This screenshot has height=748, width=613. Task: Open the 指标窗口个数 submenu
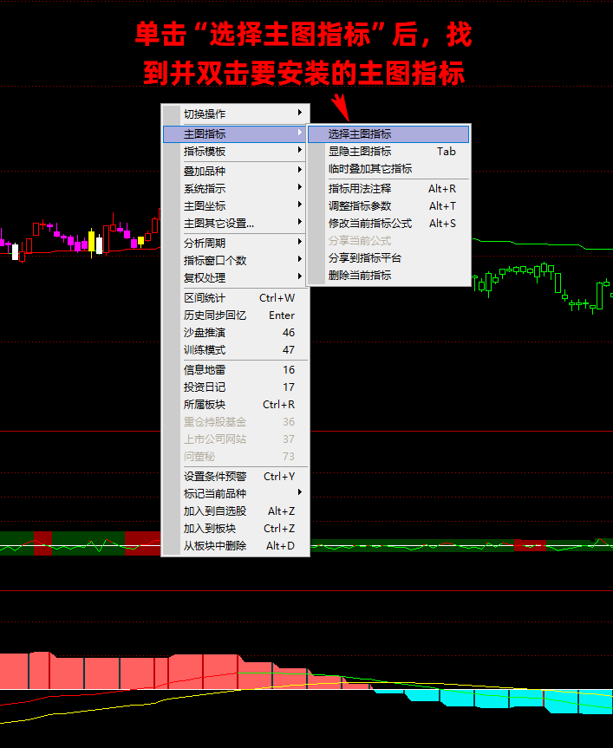pos(236,261)
